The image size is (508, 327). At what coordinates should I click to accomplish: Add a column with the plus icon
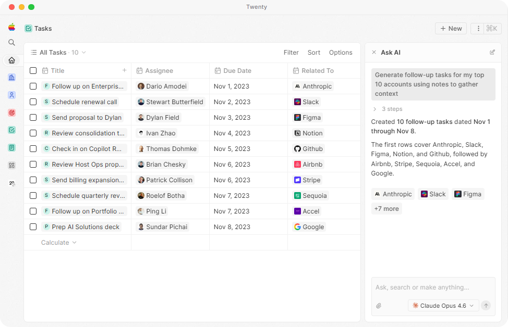125,70
